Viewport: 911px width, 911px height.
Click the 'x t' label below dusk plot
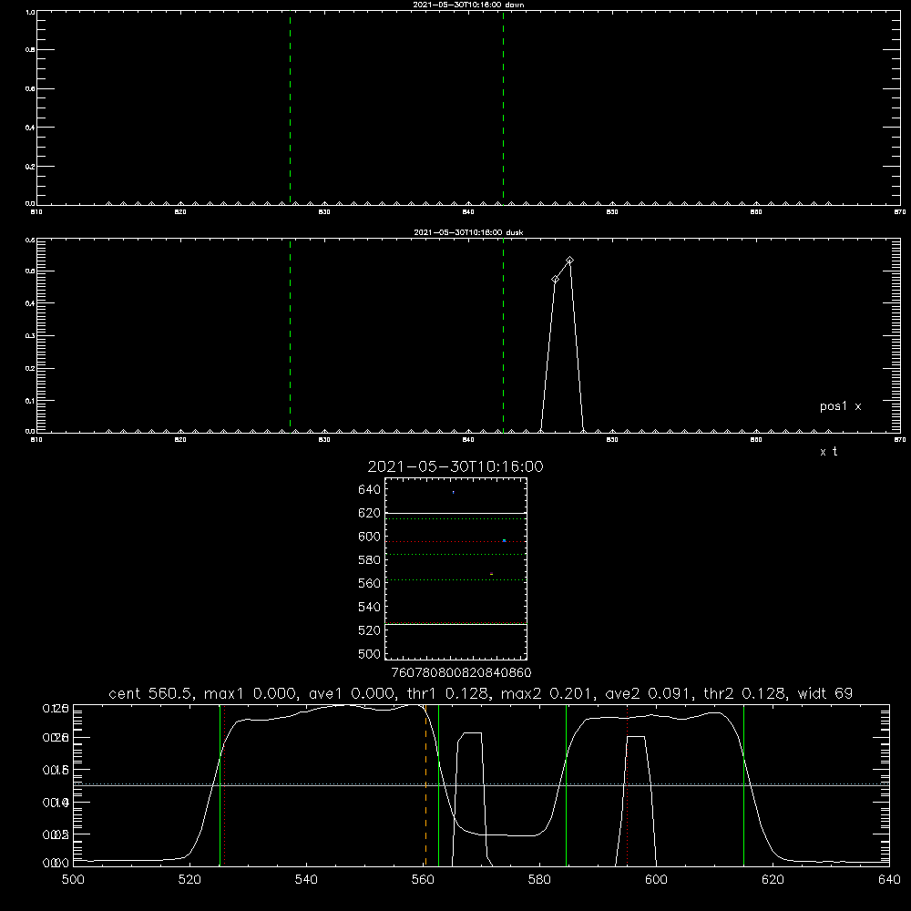click(828, 452)
